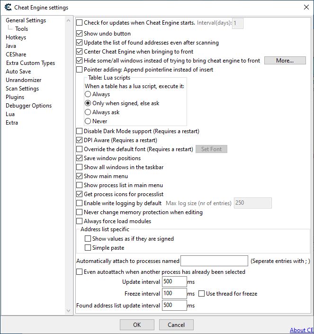Viewport: 314px width, 334px height.
Task: Click Found address list update interval field
Action: (x=174, y=305)
